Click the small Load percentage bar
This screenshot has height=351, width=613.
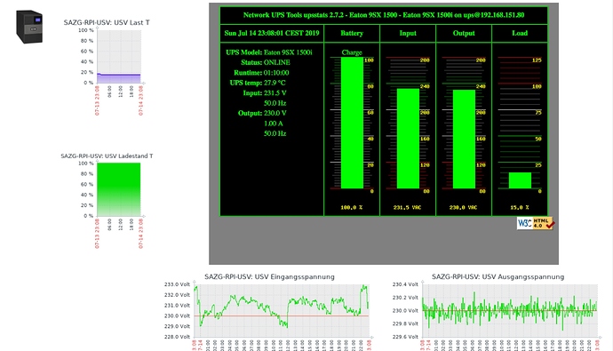pyautogui.click(x=520, y=180)
